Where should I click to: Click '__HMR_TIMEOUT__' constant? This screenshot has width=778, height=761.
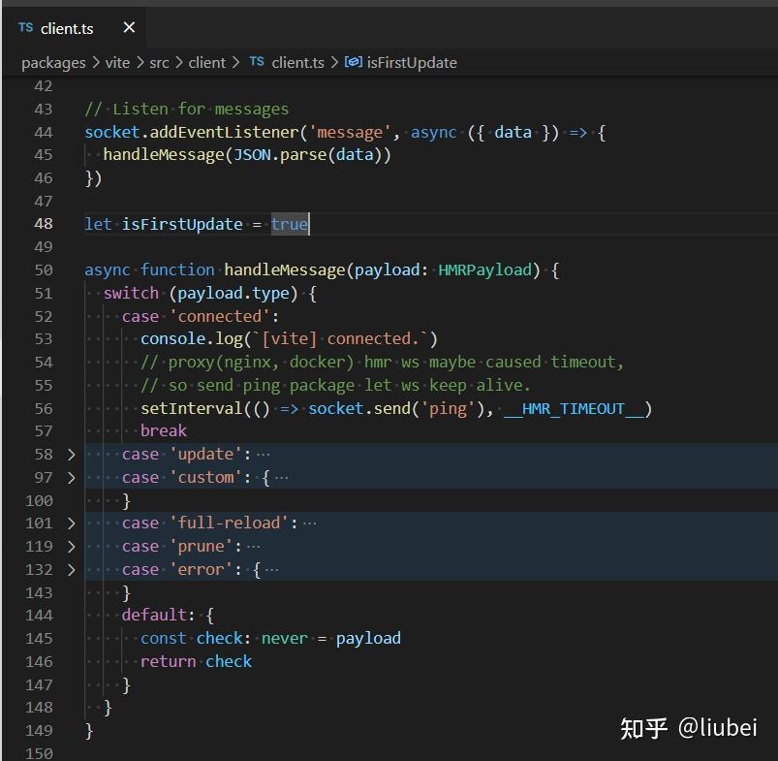click(x=574, y=409)
